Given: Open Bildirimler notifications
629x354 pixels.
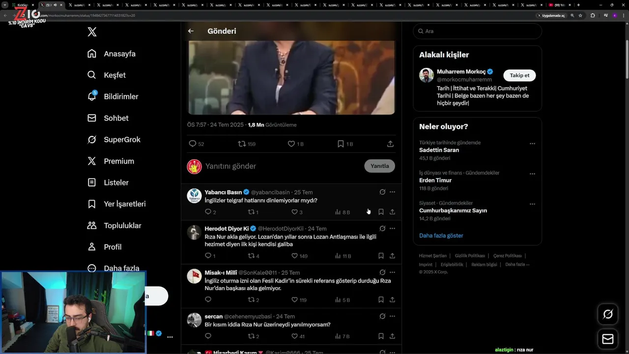Looking at the screenshot, I should (x=113, y=96).
